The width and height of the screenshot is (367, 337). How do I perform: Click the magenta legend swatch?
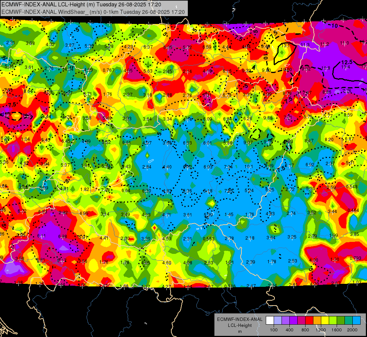(x=301, y=320)
